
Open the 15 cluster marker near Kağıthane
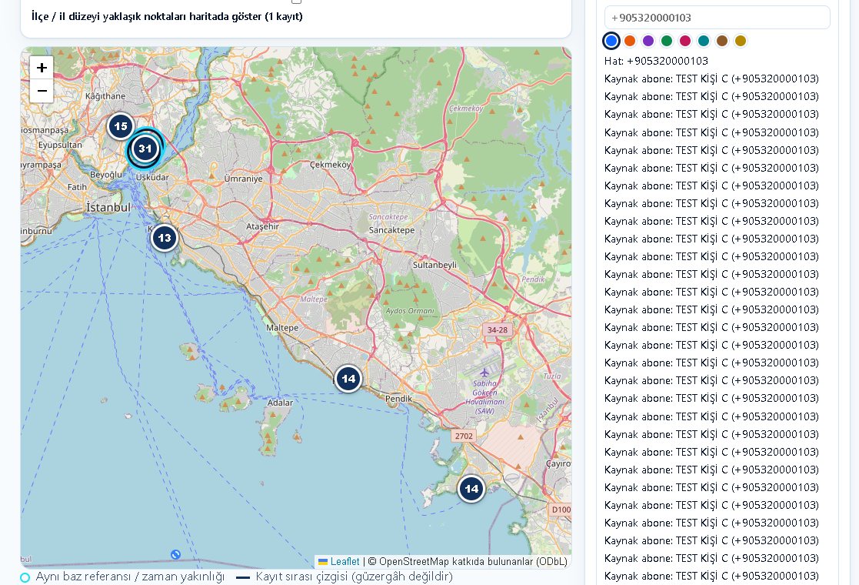[121, 126]
